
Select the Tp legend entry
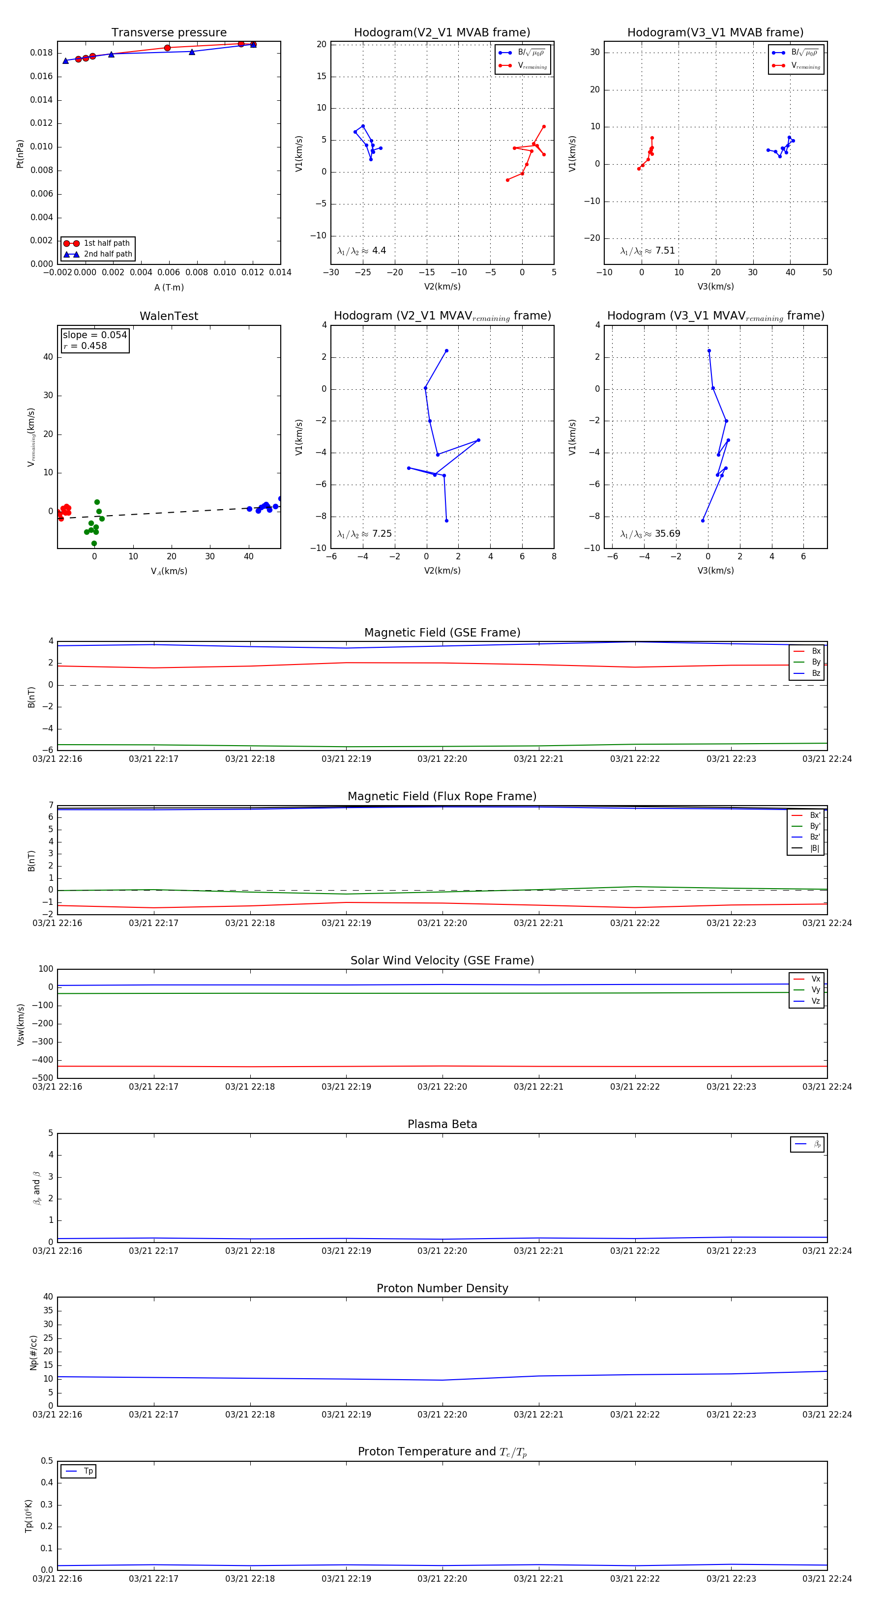coord(79,1472)
